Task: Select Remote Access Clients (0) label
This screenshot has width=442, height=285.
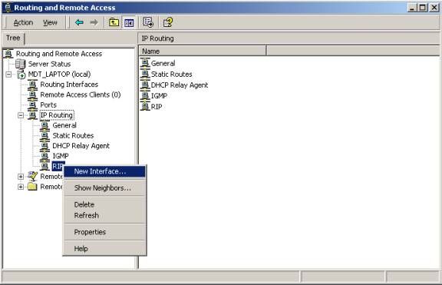Action: click(x=81, y=94)
